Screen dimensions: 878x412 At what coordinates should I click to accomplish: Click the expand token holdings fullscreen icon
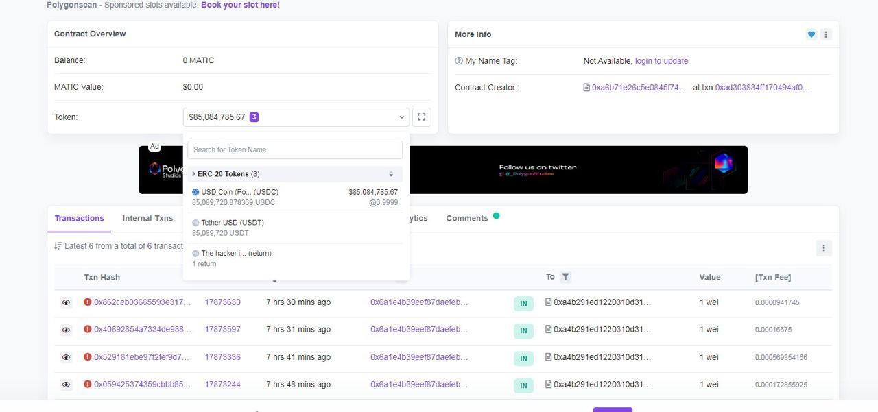tap(422, 117)
